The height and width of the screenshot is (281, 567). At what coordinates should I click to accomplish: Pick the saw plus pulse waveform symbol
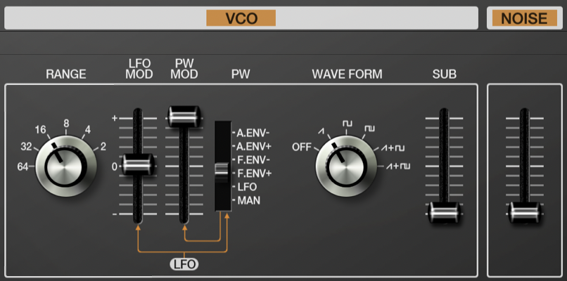(398, 166)
